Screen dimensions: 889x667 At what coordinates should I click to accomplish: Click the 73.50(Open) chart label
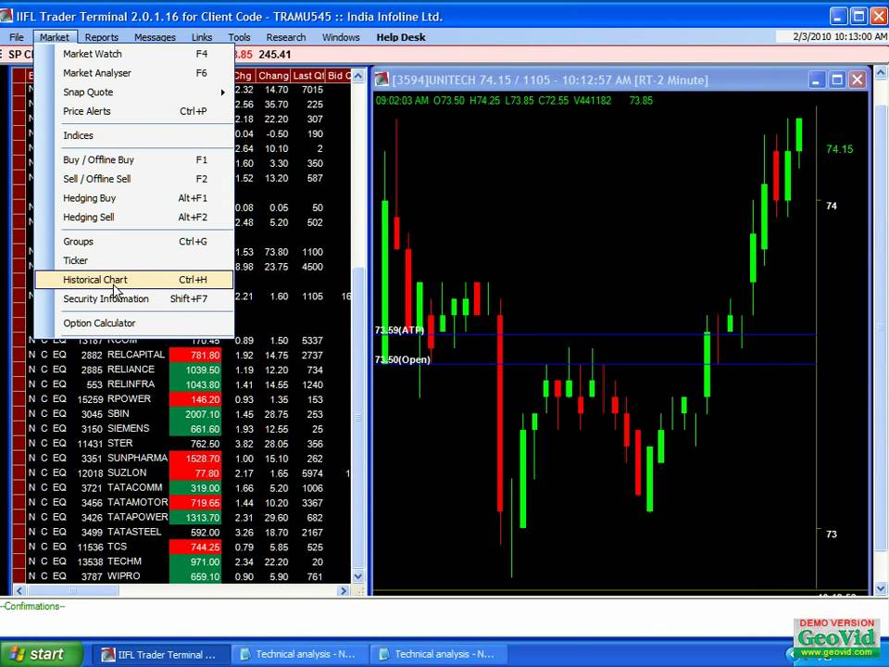coord(403,359)
